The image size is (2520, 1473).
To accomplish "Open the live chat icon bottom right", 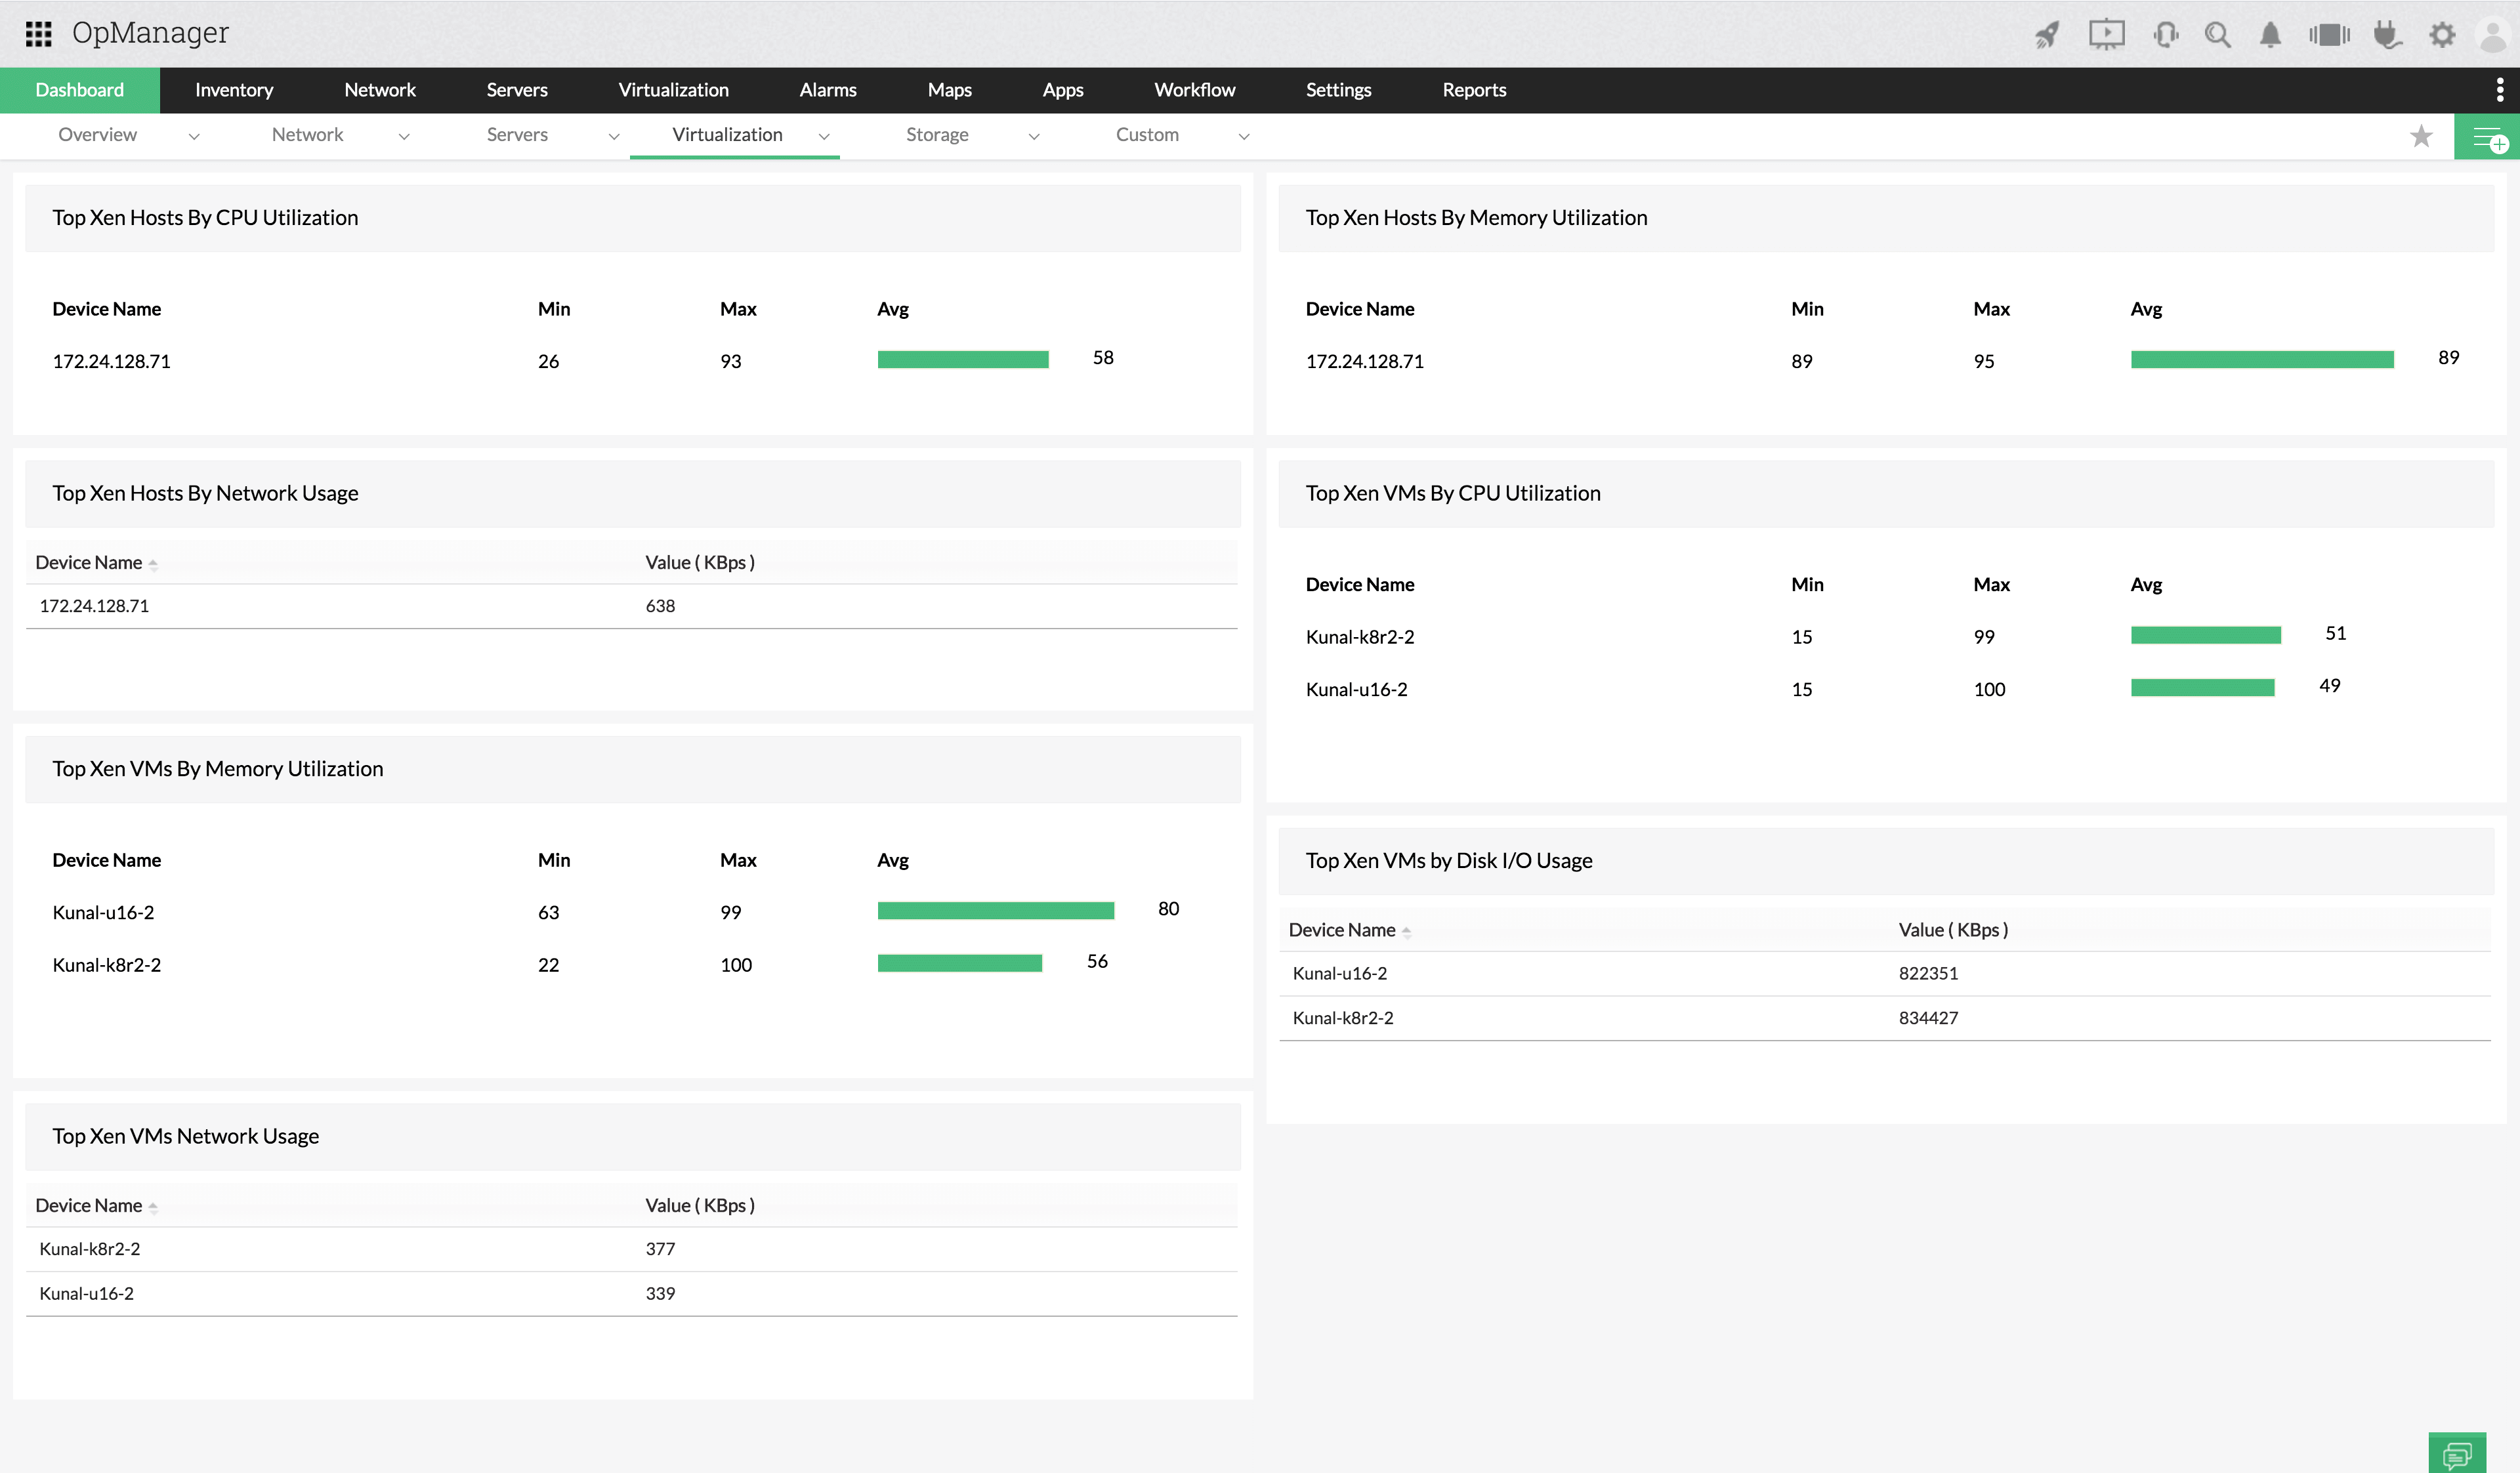I will pos(2456,1454).
